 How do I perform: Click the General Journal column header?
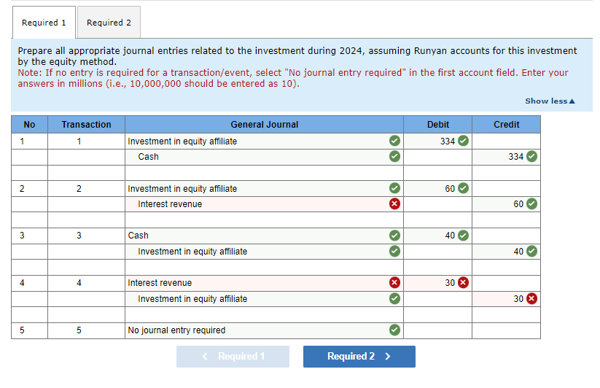pos(264,125)
